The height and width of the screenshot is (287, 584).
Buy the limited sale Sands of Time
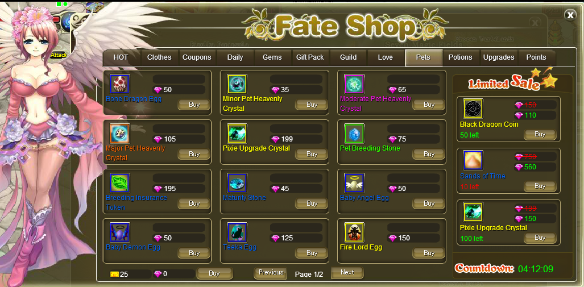tap(540, 186)
